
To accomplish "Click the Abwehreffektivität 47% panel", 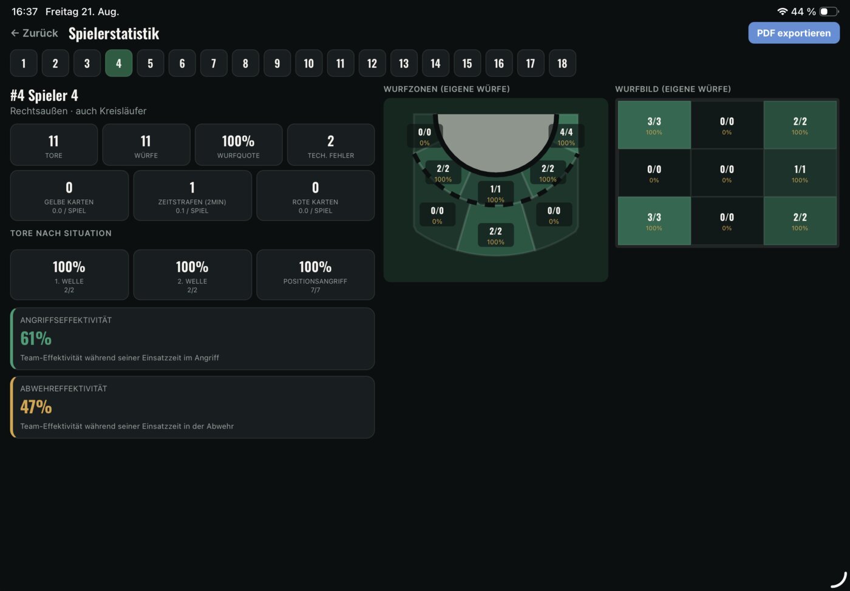I will pyautogui.click(x=192, y=407).
